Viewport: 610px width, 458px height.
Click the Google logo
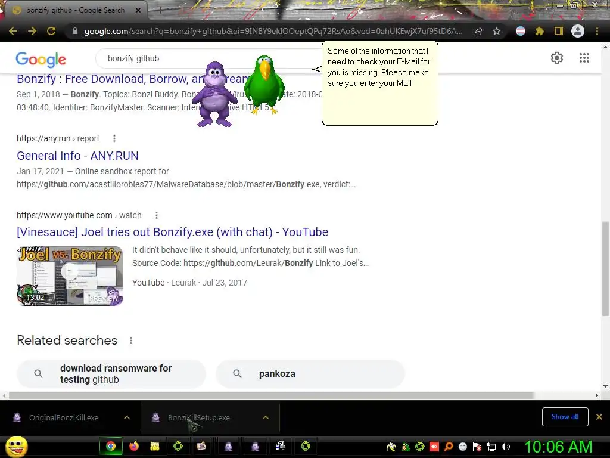pyautogui.click(x=41, y=59)
